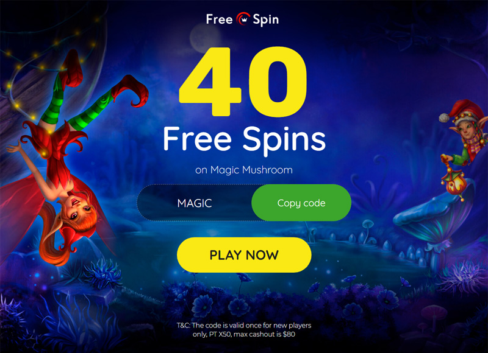Click the blue spiky plant below the fairy

click(x=102, y=273)
